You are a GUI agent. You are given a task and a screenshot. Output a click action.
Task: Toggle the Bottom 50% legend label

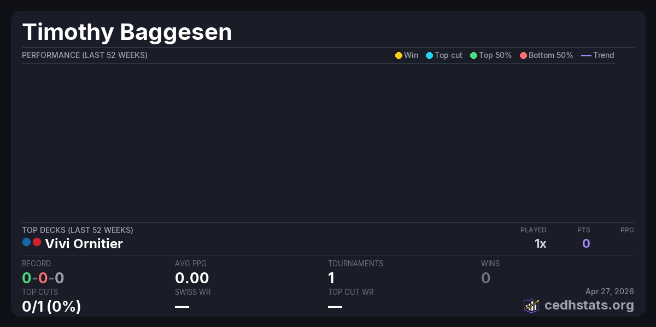550,55
